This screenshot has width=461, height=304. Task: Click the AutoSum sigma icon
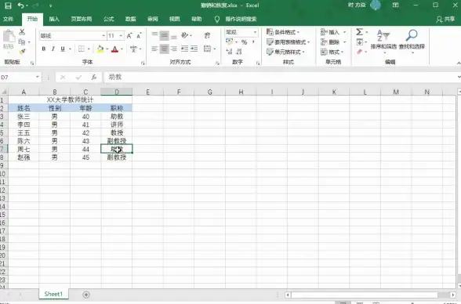click(359, 31)
